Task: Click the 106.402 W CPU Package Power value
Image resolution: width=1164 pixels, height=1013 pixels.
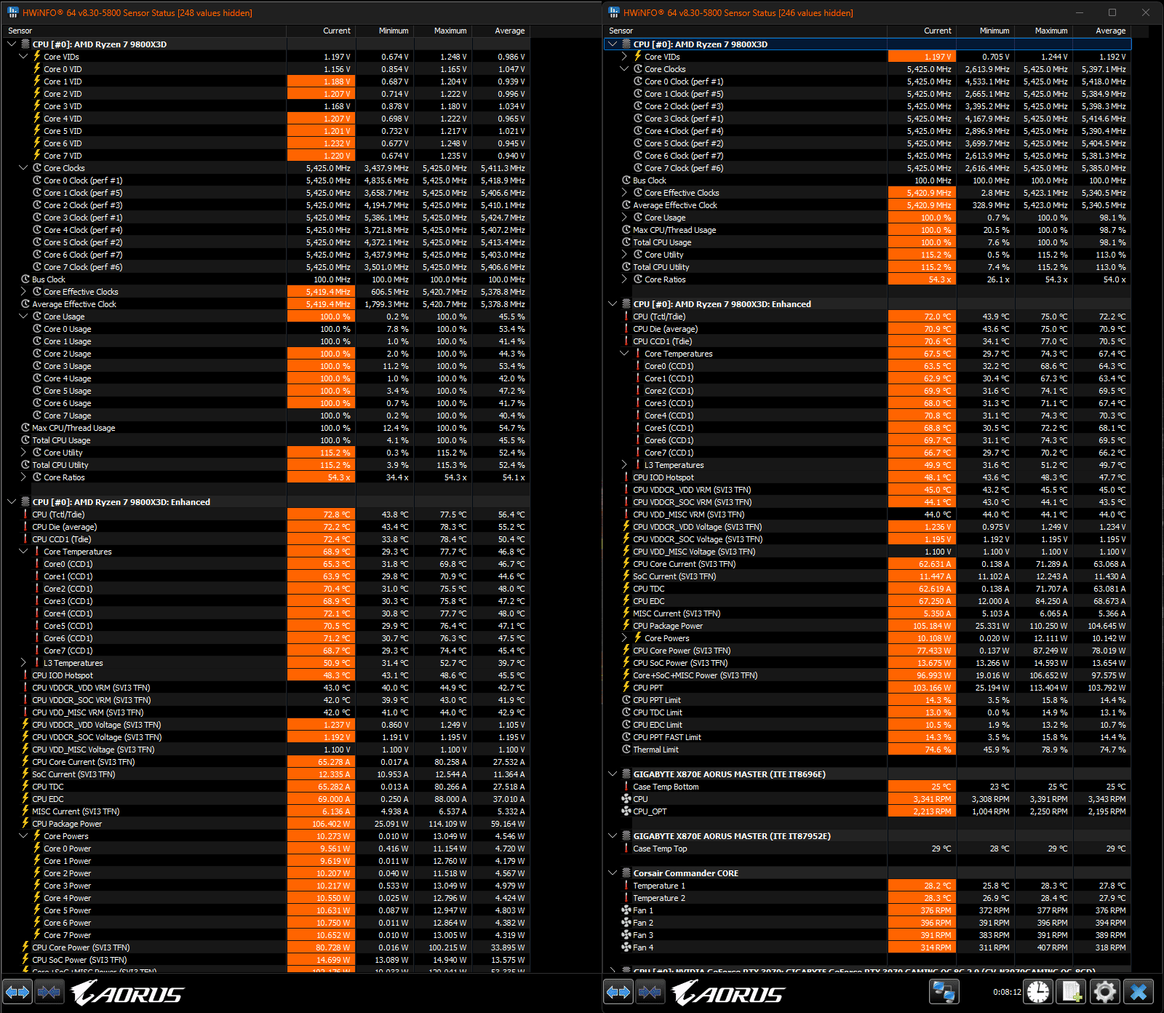Action: pyautogui.click(x=321, y=824)
